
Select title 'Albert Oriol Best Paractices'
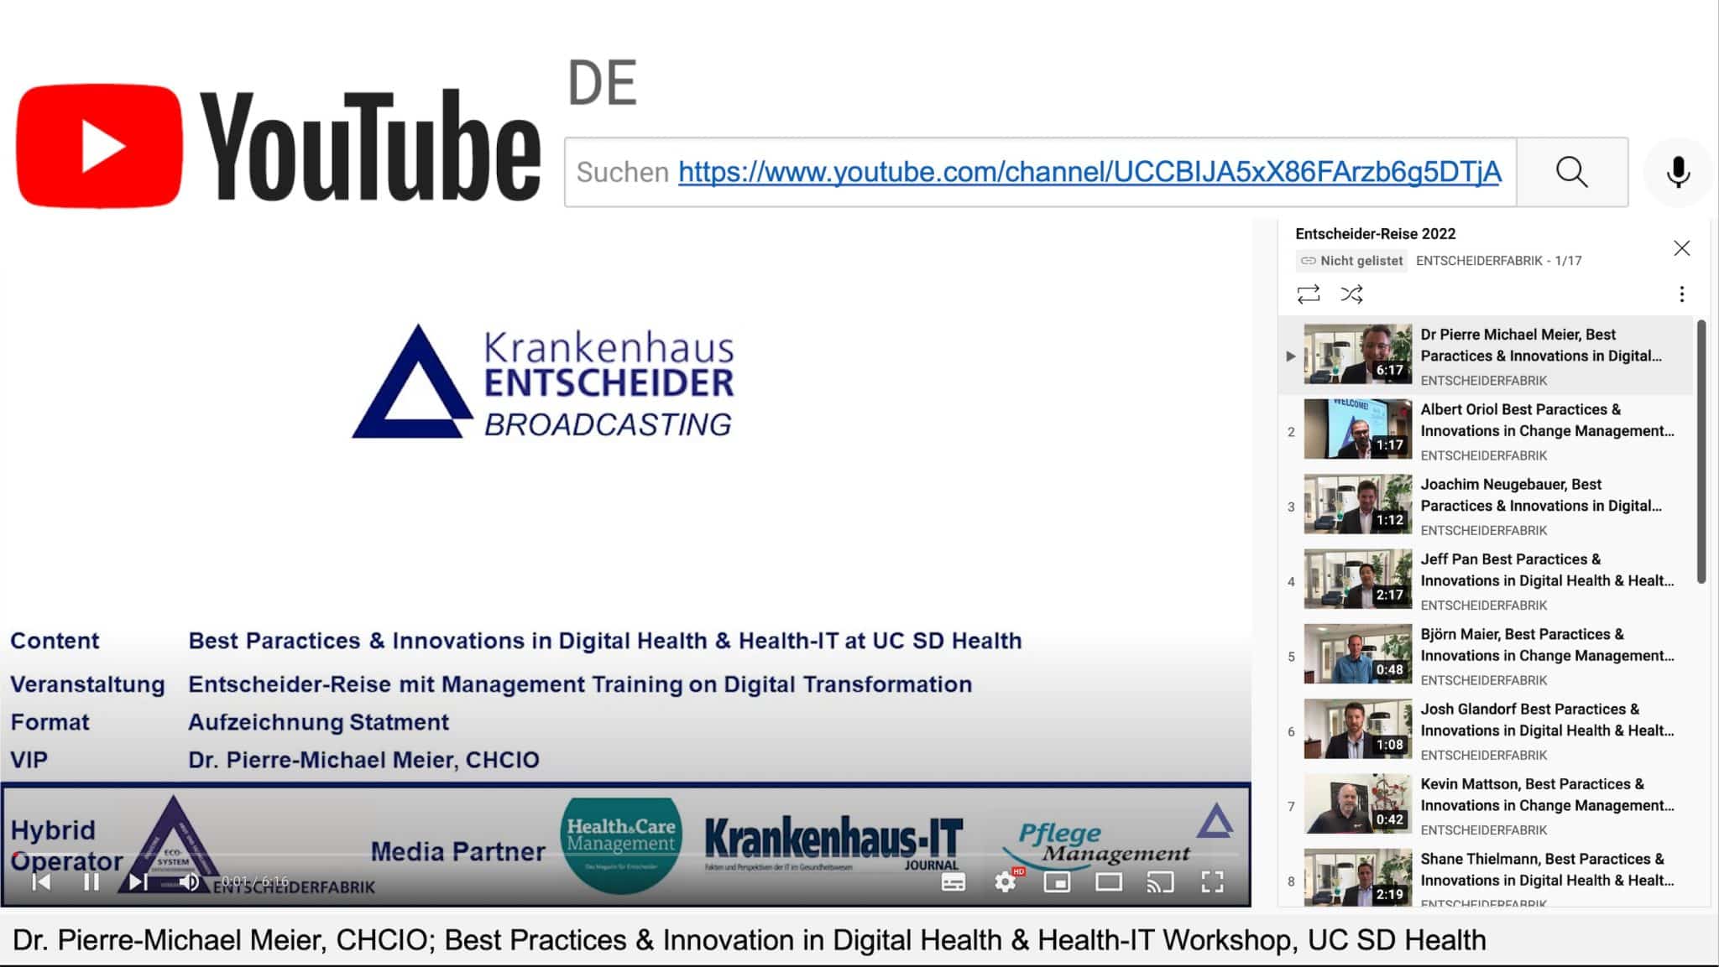pyautogui.click(x=1547, y=420)
